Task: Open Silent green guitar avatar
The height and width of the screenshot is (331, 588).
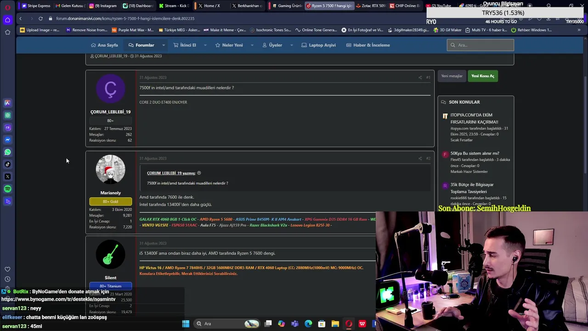Action: tap(110, 255)
